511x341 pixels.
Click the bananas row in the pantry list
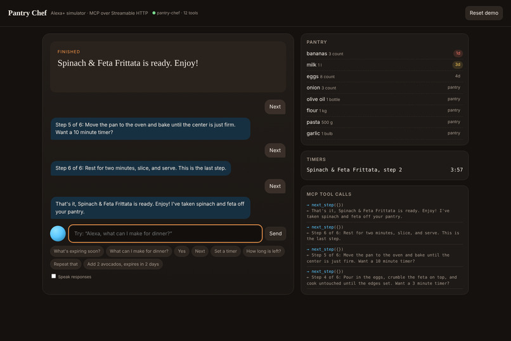click(385, 53)
